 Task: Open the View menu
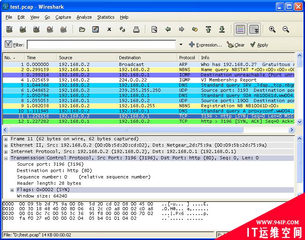(35, 17)
